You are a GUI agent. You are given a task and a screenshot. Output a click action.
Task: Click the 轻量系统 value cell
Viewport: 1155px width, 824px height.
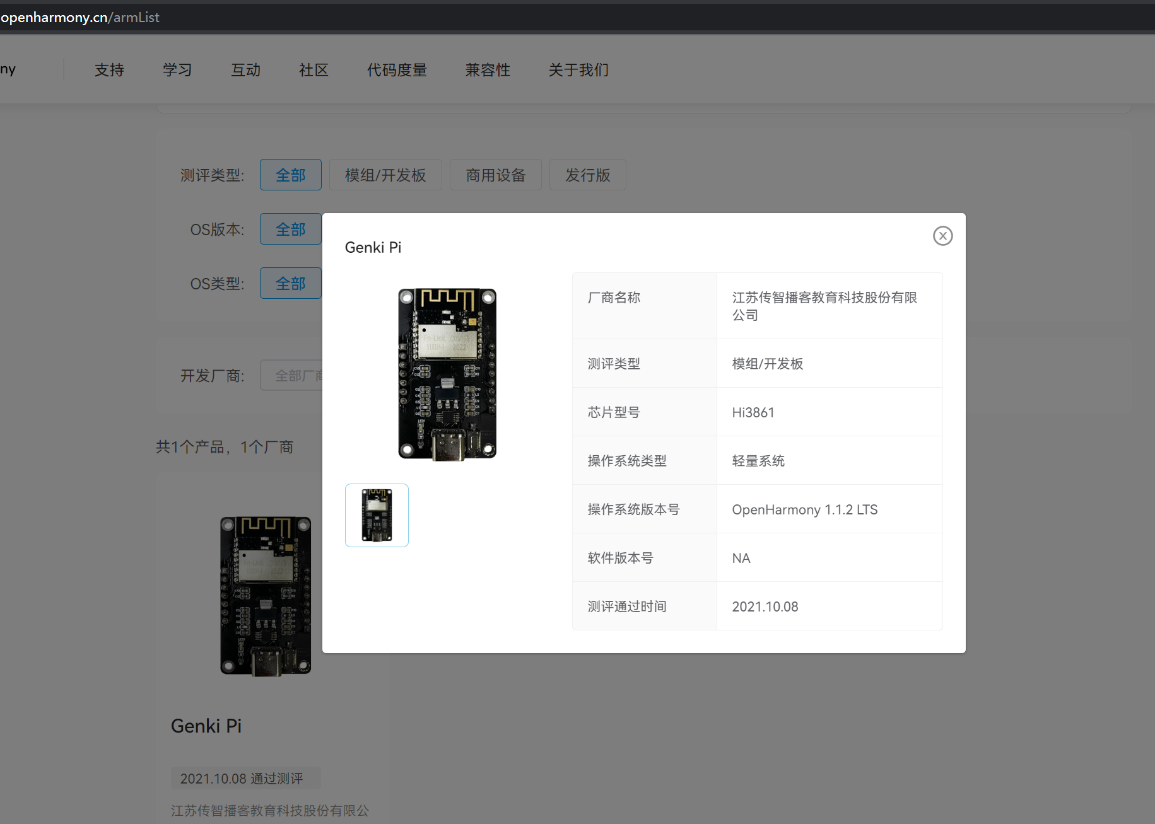click(x=830, y=460)
